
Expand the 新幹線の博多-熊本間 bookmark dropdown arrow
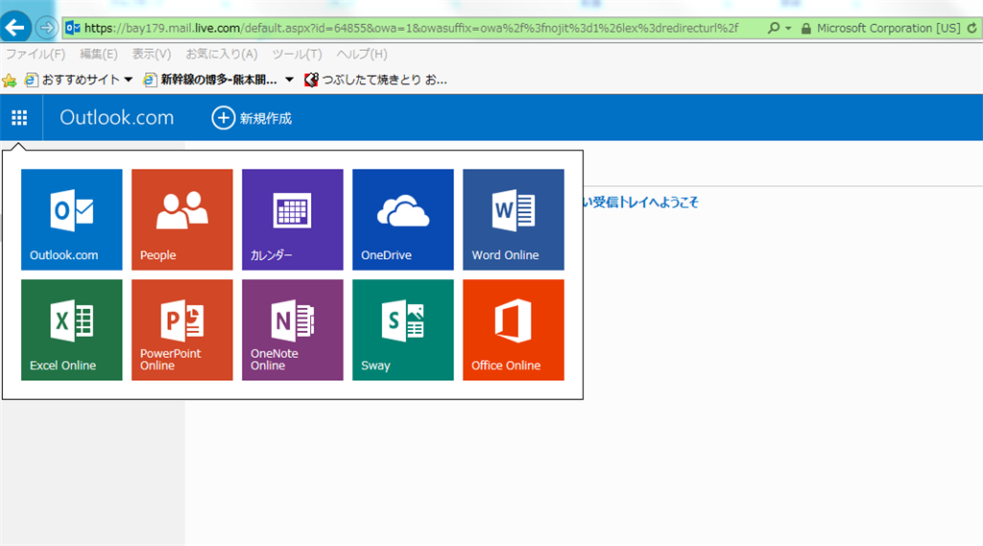click(x=289, y=80)
